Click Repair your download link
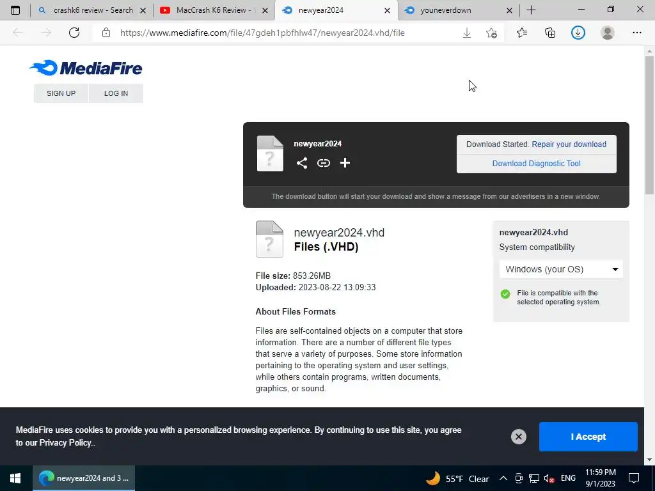This screenshot has height=491, width=655. [569, 144]
